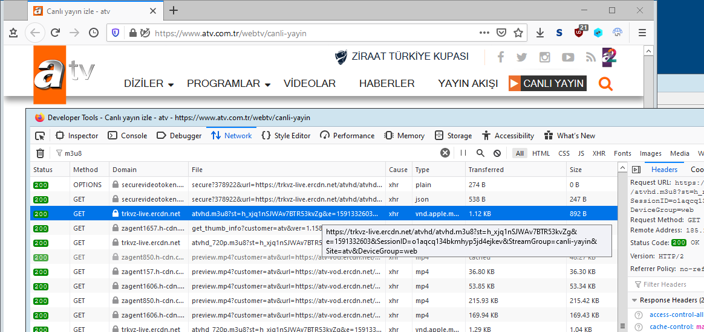The width and height of the screenshot is (704, 332).
Task: Reload the page with refresh icon
Action: [x=55, y=33]
